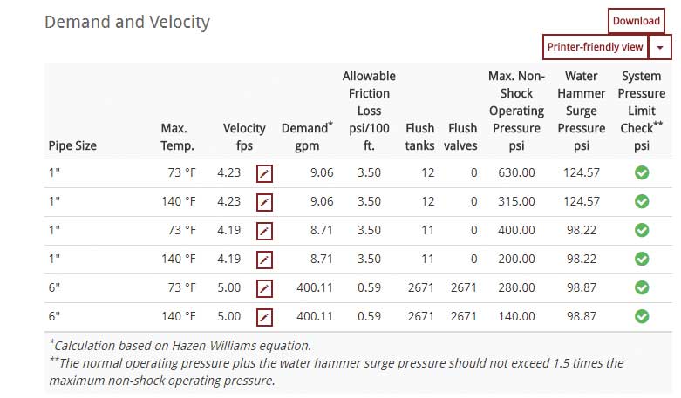Click green check for 140.00 psi row

[x=642, y=316]
